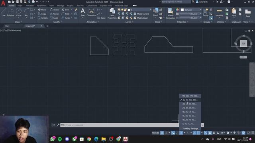The height and width of the screenshot is (143, 255).
Task: Activate the Rotate tool
Action: point(55,10)
